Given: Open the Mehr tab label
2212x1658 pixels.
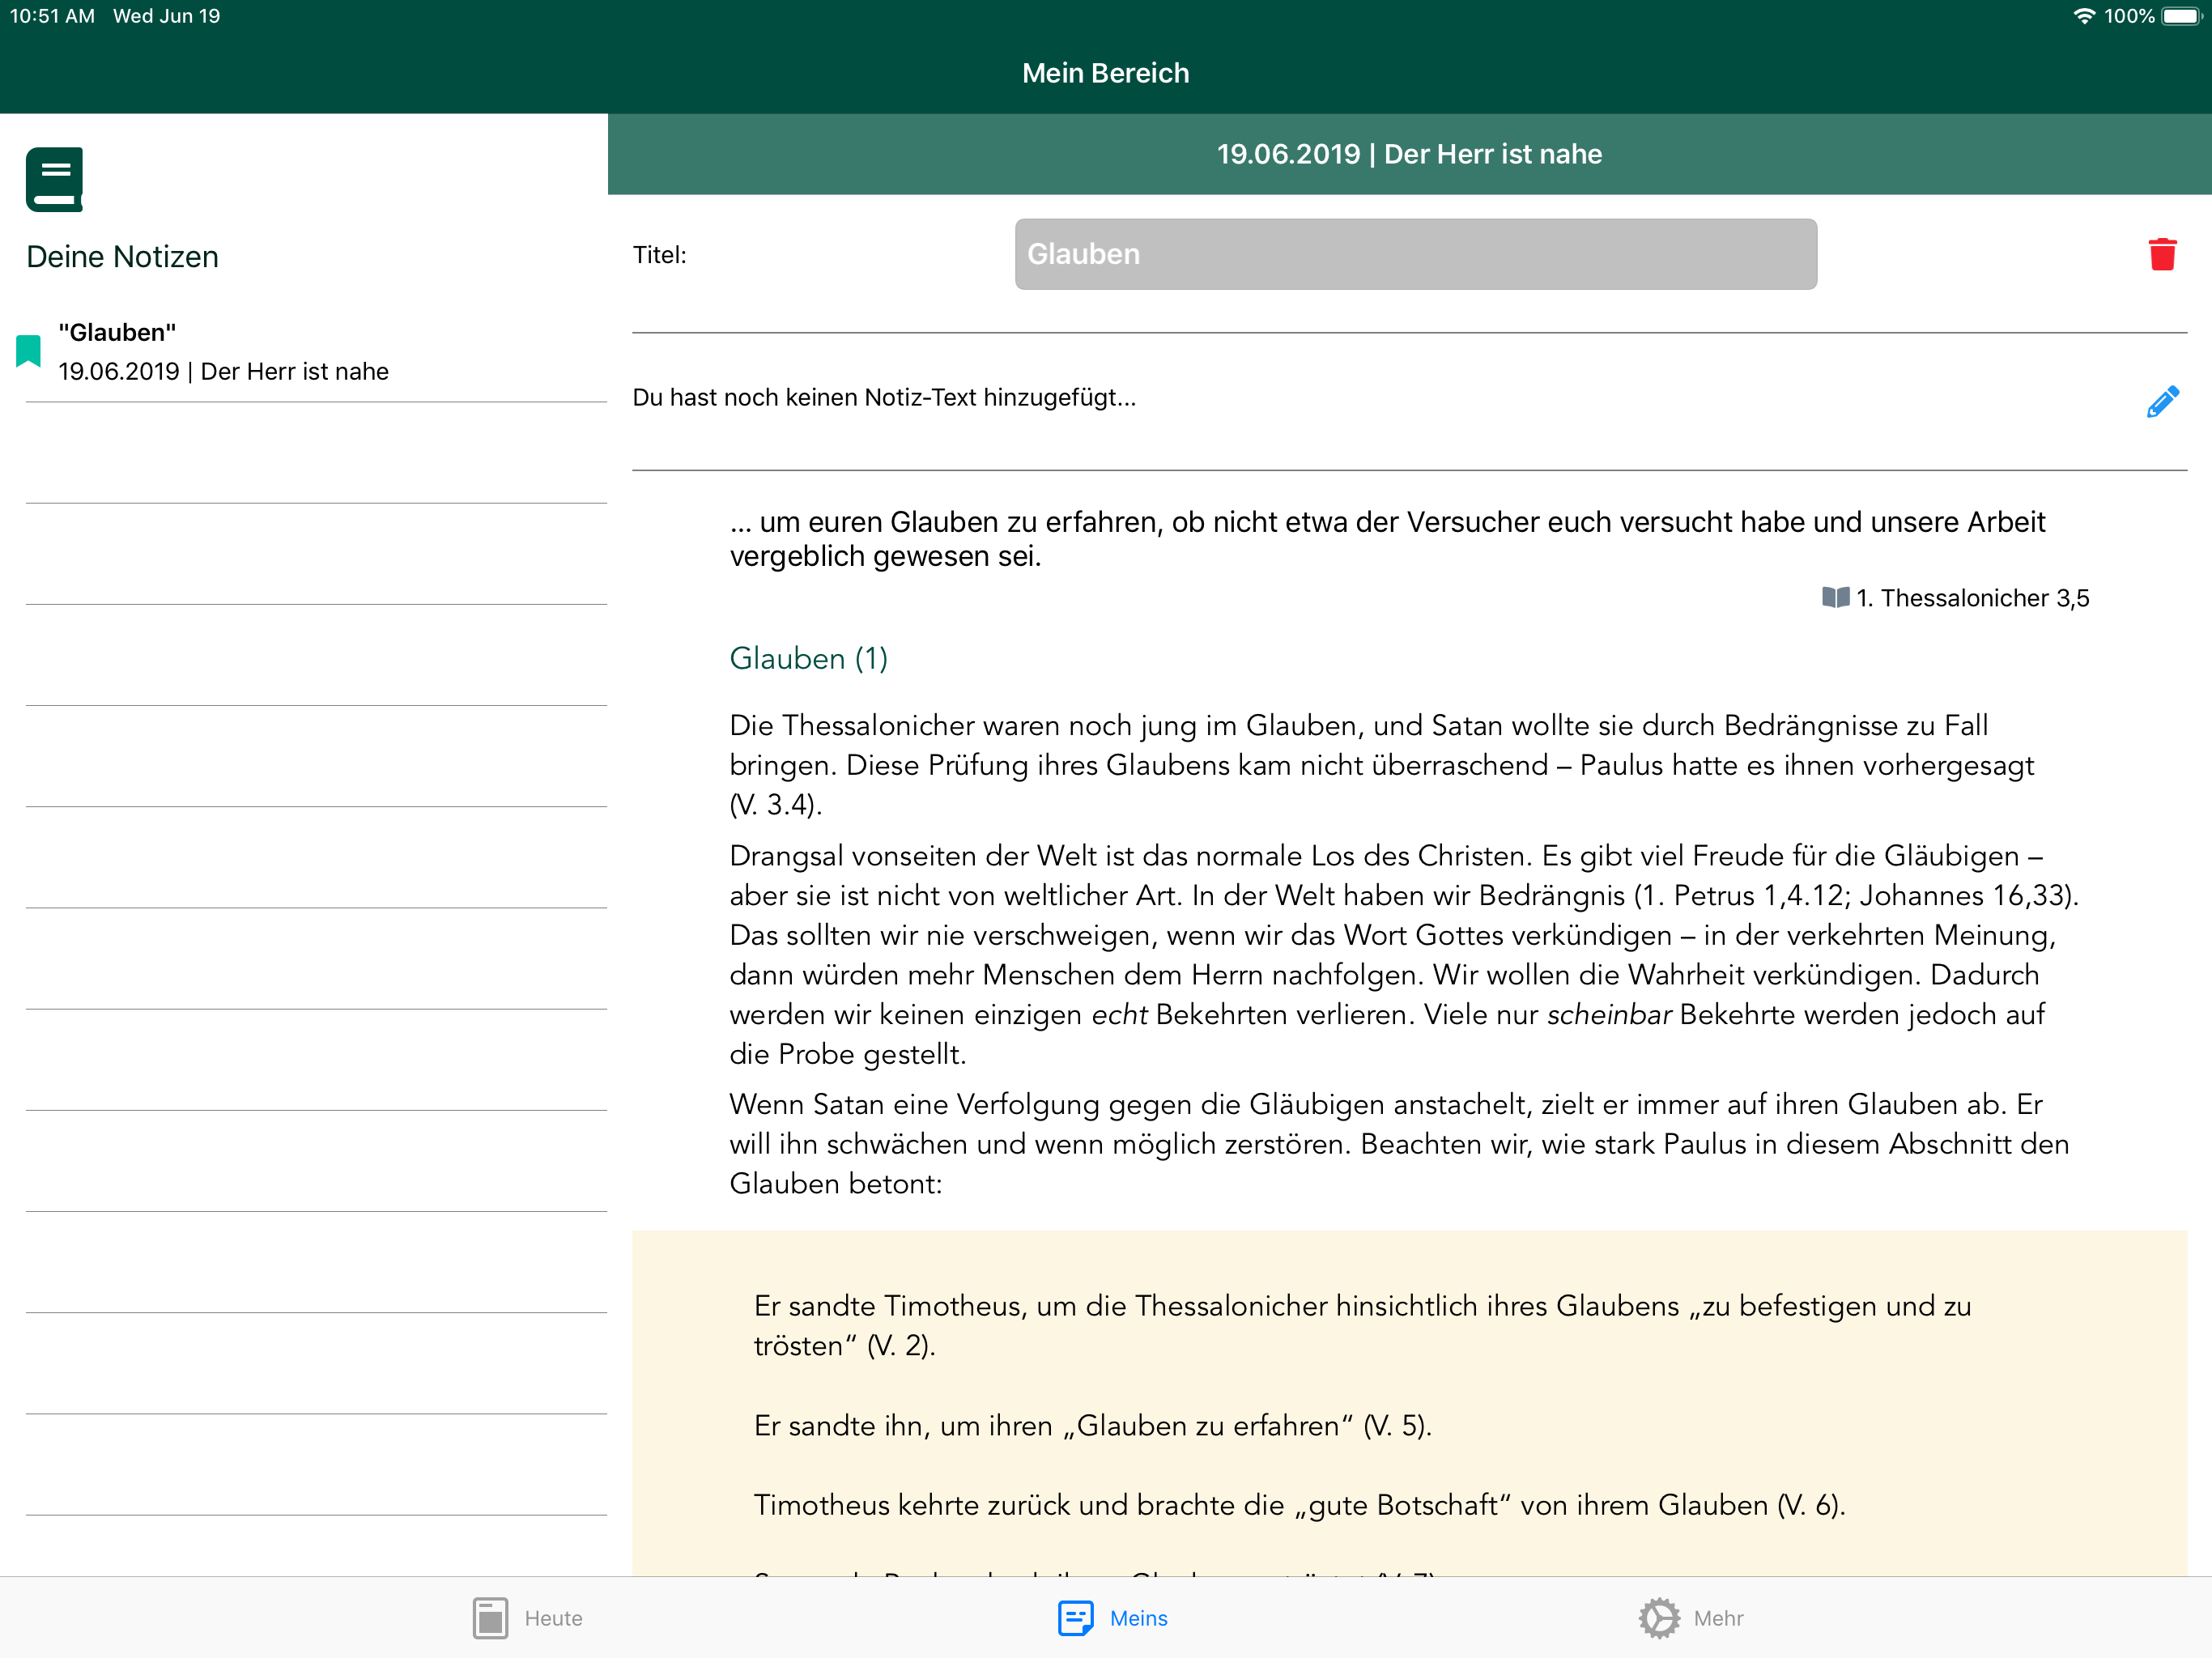Looking at the screenshot, I should point(1718,1618).
